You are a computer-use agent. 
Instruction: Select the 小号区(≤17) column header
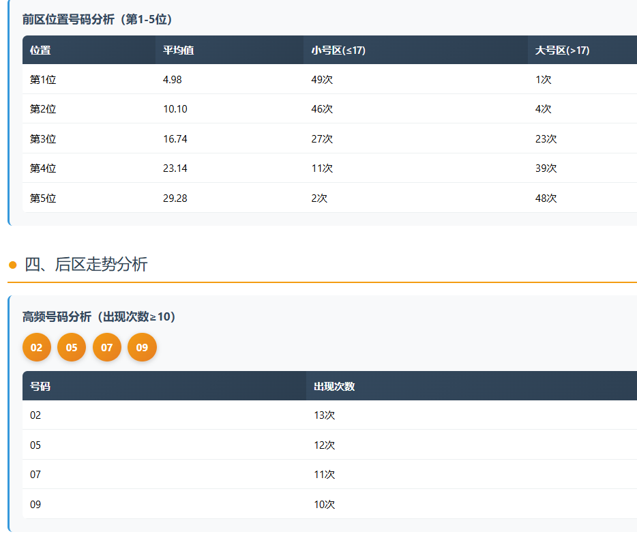pos(338,50)
